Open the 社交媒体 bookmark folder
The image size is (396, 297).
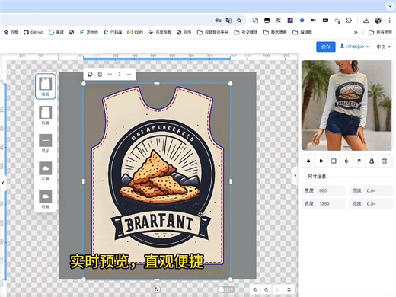246,32
